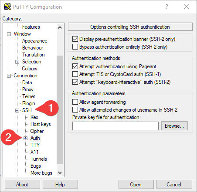Click the category tree scrollbar thumb

[x=60, y=110]
